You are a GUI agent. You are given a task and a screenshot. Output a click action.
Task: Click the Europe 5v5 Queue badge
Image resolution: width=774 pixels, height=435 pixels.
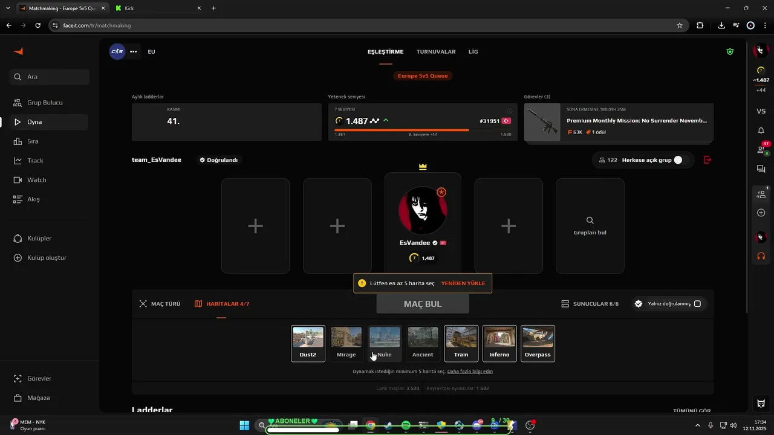(x=423, y=76)
